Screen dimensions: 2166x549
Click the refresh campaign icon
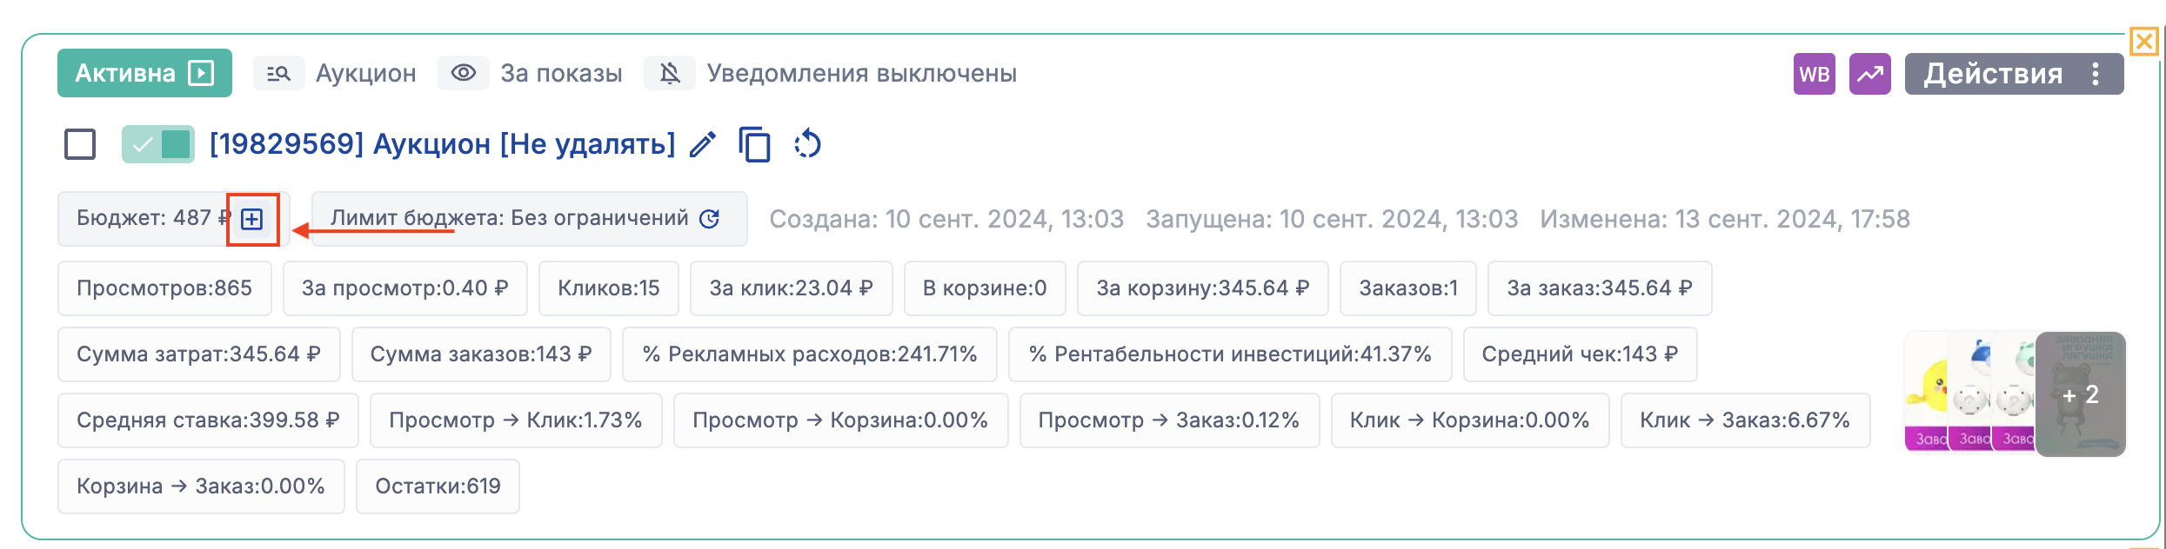point(807,144)
